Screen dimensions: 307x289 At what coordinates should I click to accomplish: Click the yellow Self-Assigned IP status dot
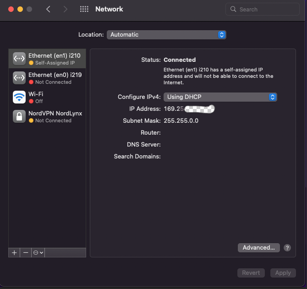coord(31,63)
